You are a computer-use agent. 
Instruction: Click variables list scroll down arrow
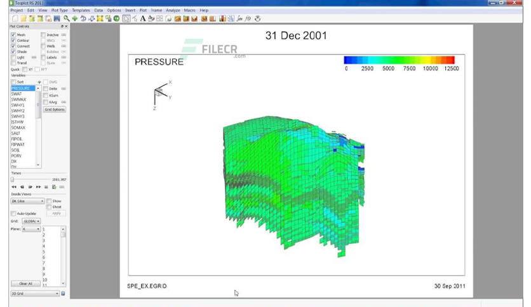coord(38,165)
